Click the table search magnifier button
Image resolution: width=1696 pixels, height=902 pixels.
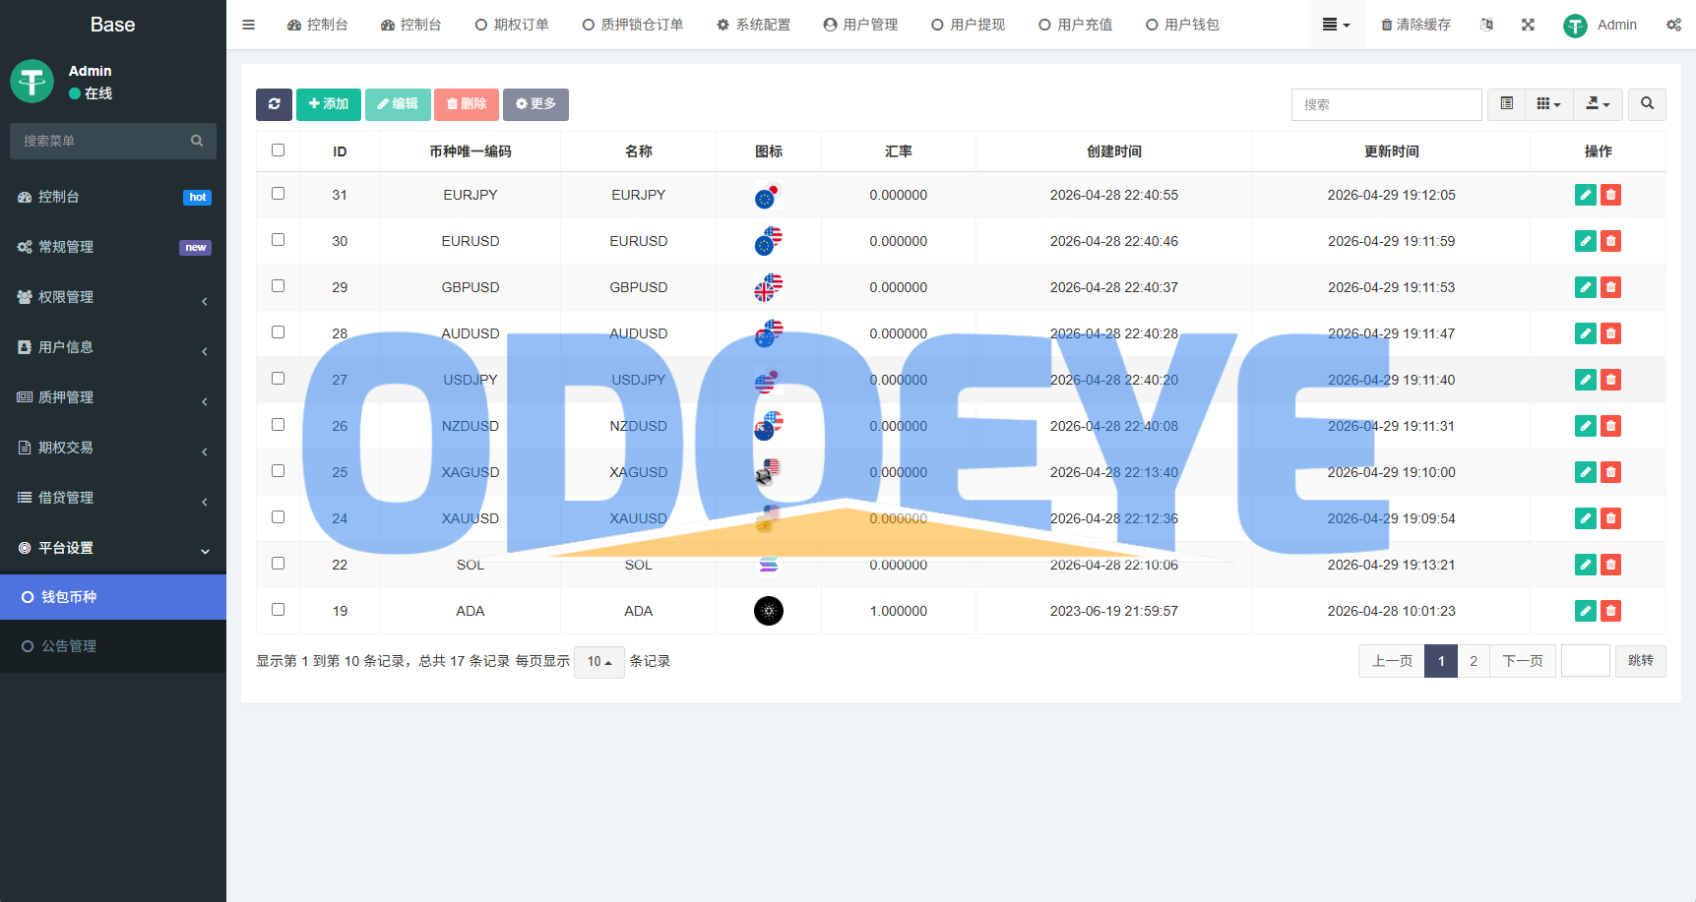1647,104
